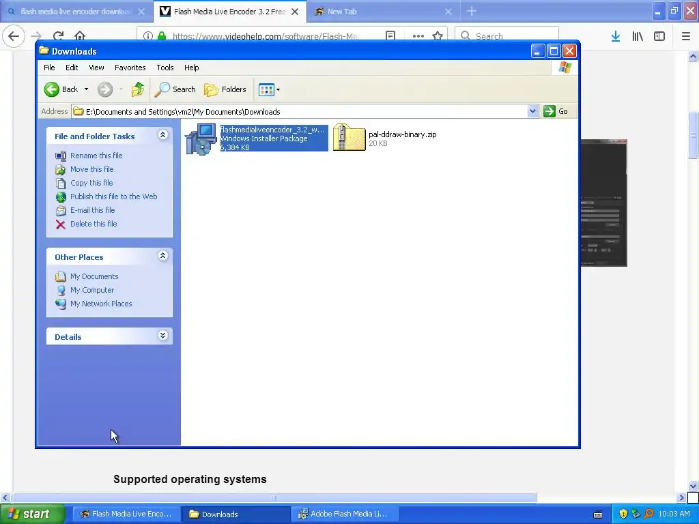Click the Go button
Screen dimensions: 699x524
pyautogui.click(x=556, y=111)
